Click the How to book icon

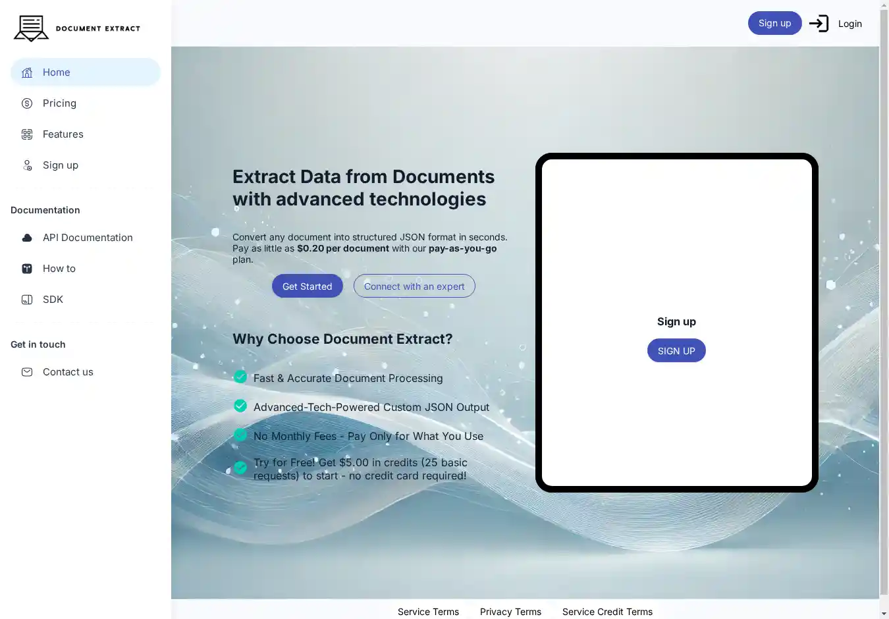pyautogui.click(x=27, y=269)
